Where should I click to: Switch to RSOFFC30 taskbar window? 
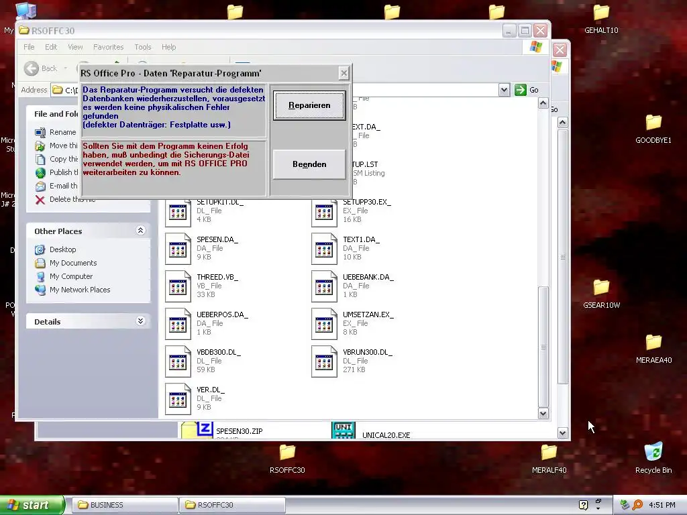pos(232,505)
